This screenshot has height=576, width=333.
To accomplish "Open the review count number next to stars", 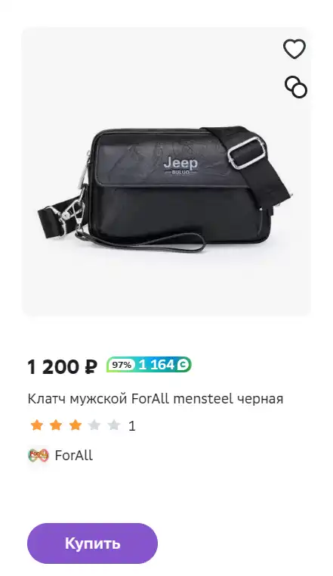I will (132, 426).
